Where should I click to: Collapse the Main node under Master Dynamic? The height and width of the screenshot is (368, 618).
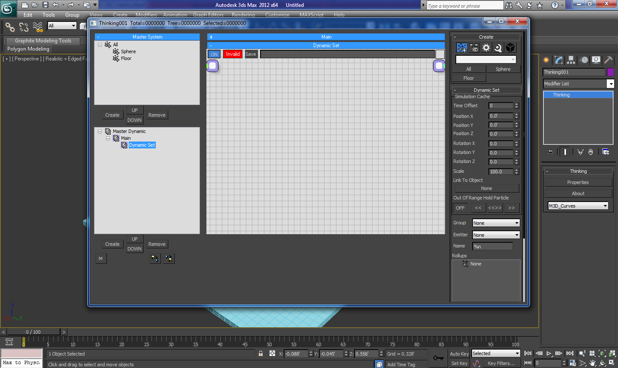108,138
